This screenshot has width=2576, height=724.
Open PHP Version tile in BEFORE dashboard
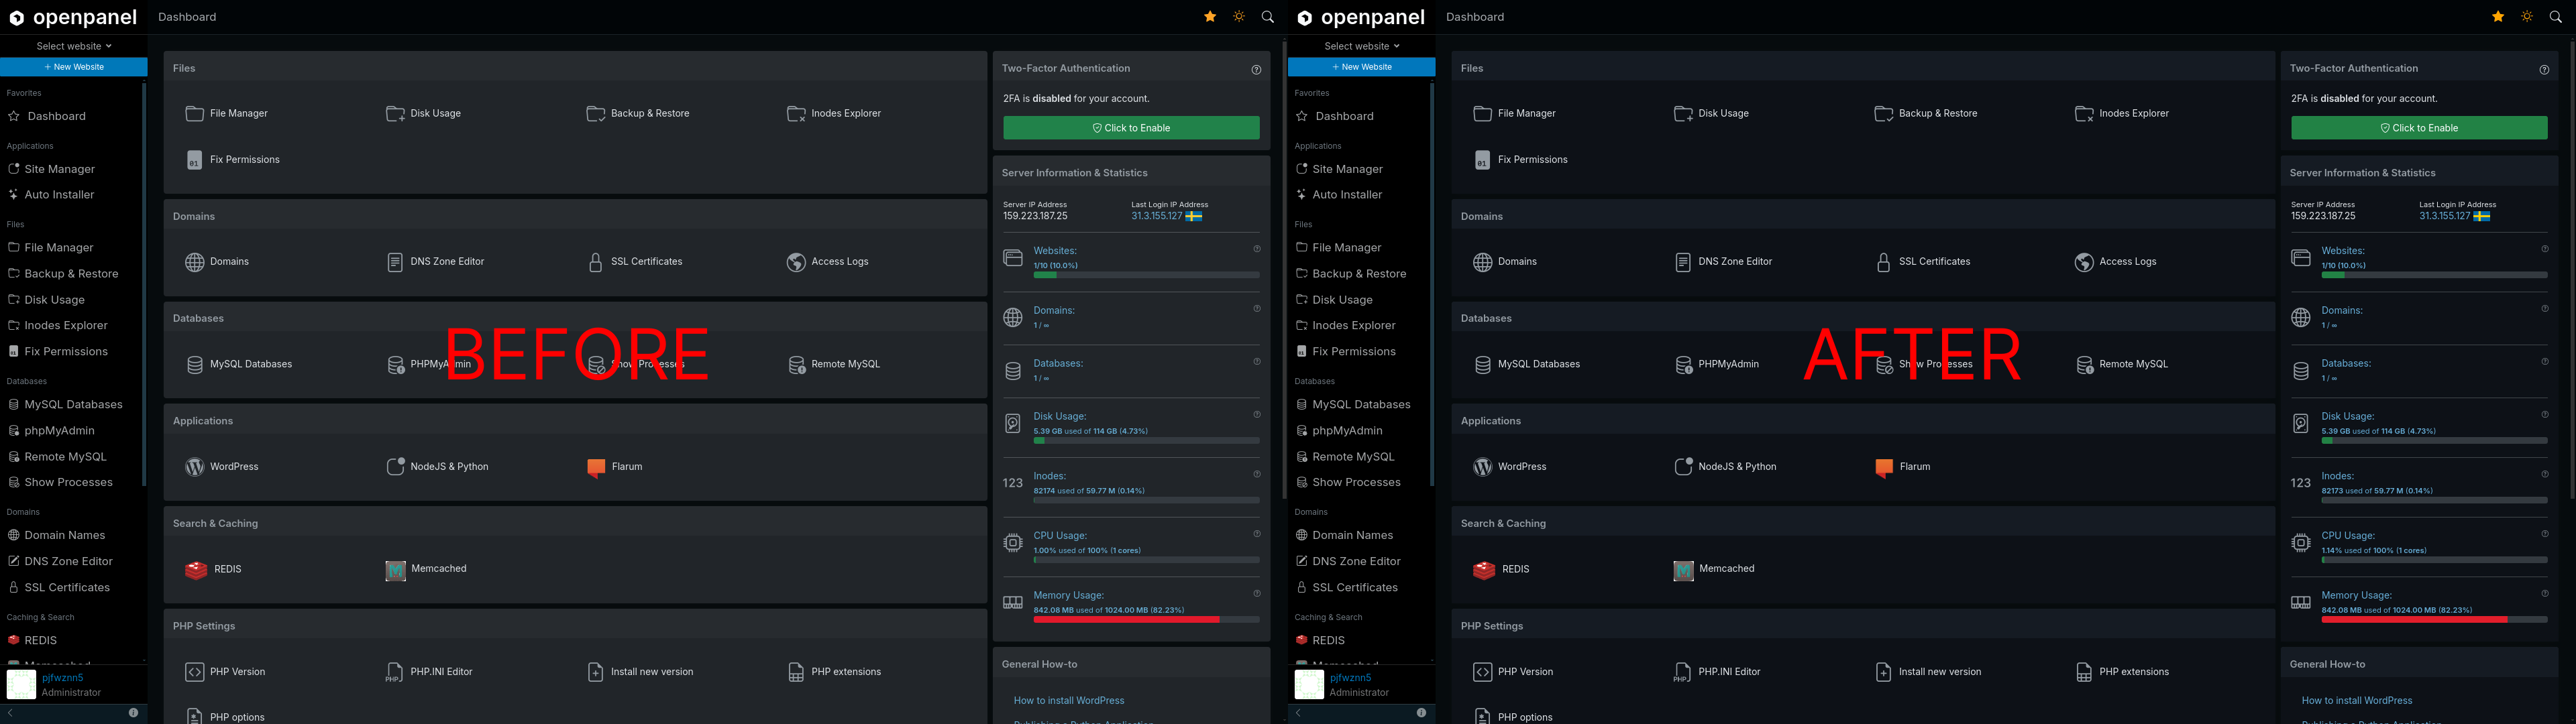224,672
